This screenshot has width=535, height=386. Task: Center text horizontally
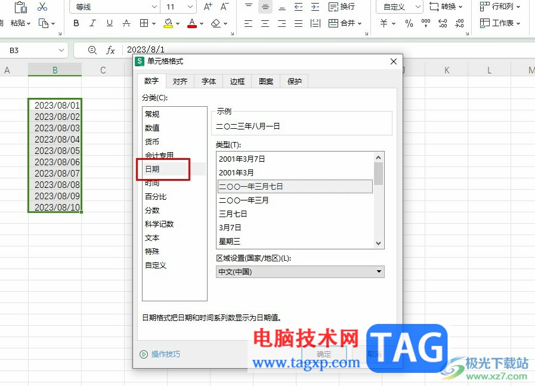tap(265, 23)
